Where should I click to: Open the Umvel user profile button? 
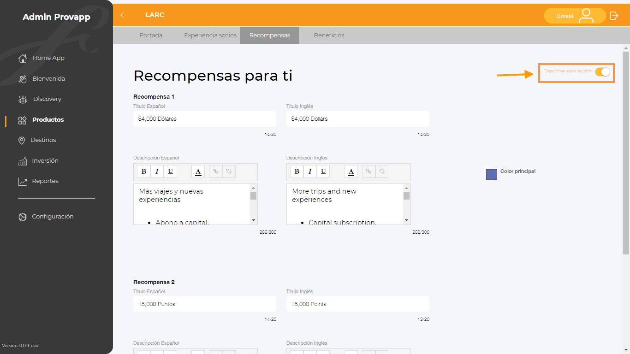coord(575,16)
